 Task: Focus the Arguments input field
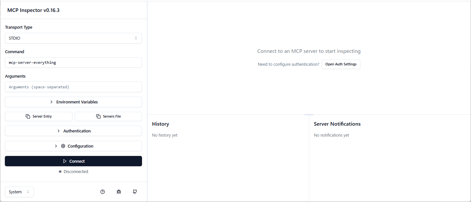click(73, 87)
